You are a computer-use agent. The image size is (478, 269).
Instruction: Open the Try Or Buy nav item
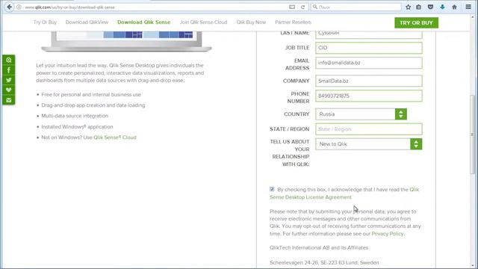(45, 22)
